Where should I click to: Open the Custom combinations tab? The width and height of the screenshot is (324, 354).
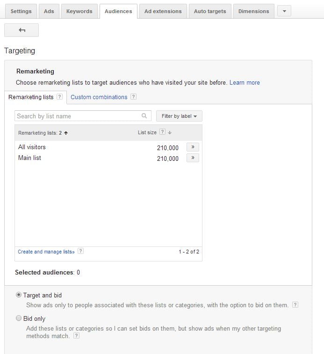[99, 97]
